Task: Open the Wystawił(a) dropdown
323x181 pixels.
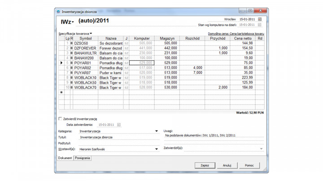Action: pyautogui.click(x=157, y=149)
